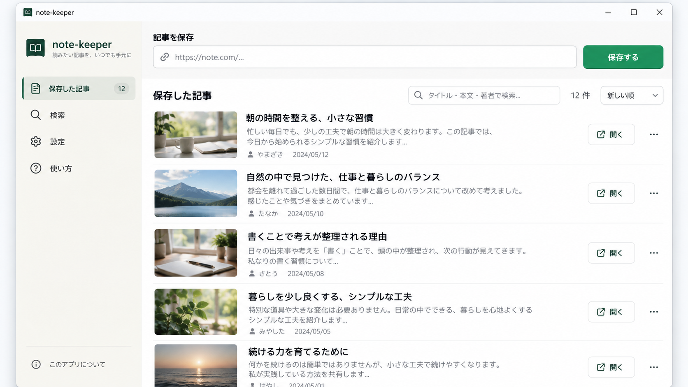Click the magnifier icon beside 検索
This screenshot has width=688, height=387.
36,115
